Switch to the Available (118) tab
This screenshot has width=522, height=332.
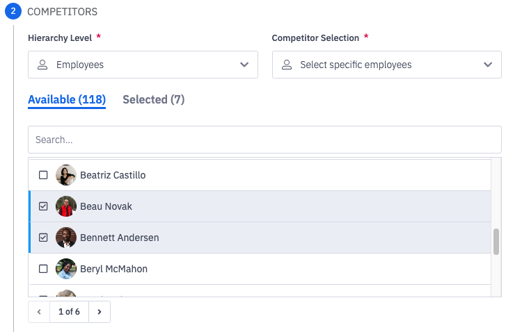click(67, 100)
